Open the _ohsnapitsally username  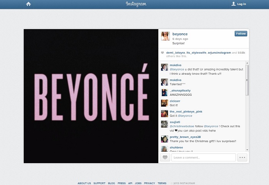[x=180, y=91]
